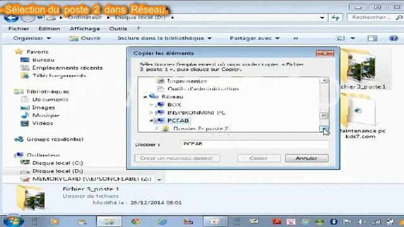
Task: Open the Edition menu
Action: click(49, 28)
